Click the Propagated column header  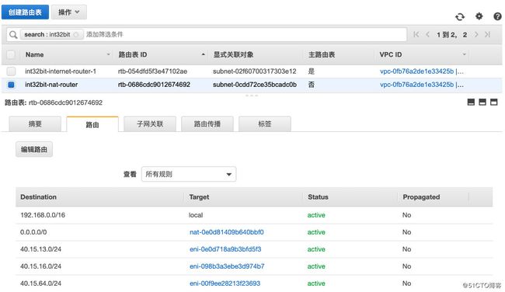coord(421,197)
